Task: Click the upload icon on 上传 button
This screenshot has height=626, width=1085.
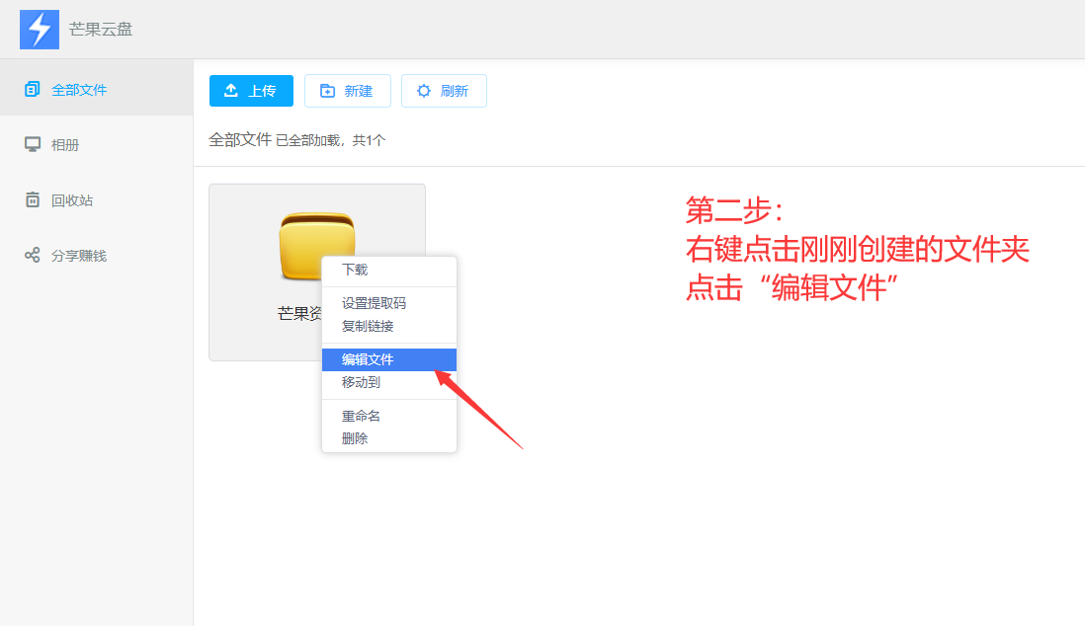Action: point(229,90)
